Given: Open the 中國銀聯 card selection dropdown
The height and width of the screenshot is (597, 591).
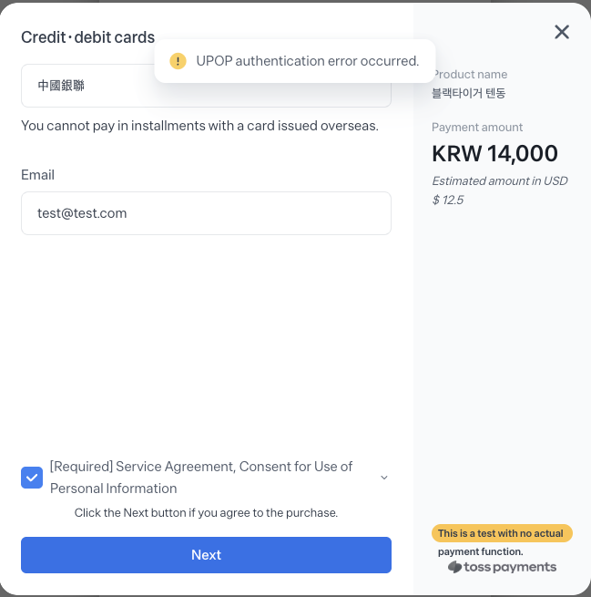Looking at the screenshot, I should [x=206, y=86].
